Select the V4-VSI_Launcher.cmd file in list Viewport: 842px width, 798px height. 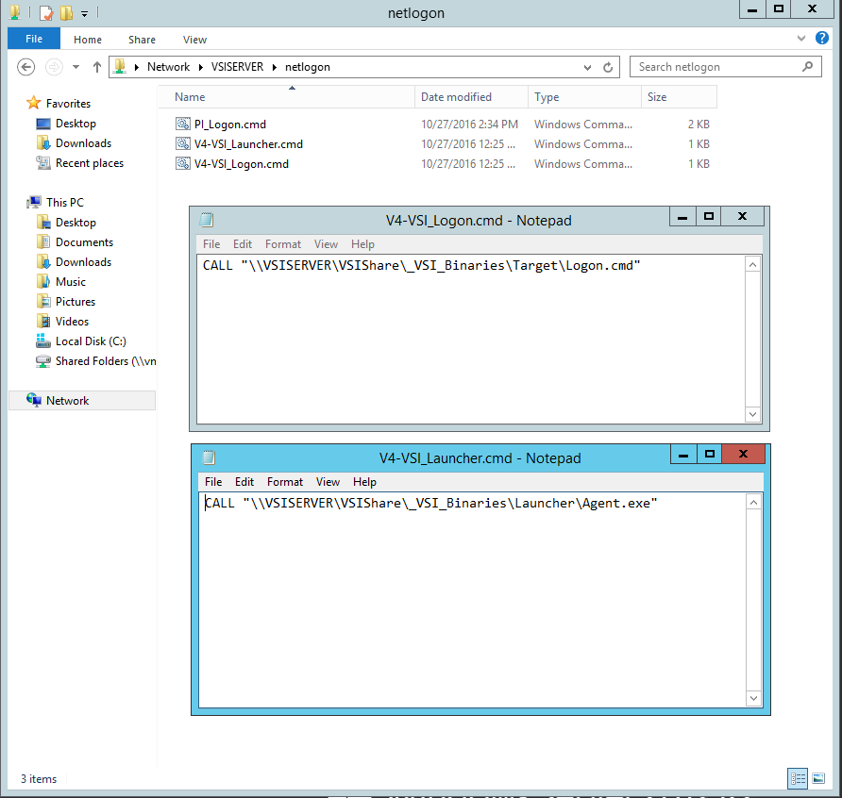point(248,144)
